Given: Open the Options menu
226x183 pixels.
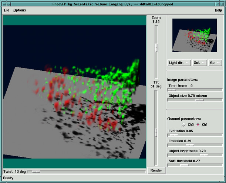Looking at the screenshot, I should click(x=20, y=10).
